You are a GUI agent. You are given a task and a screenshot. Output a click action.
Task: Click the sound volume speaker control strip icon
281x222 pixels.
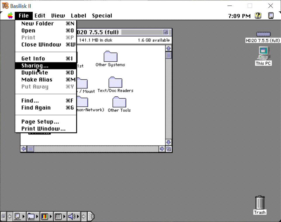(72, 216)
